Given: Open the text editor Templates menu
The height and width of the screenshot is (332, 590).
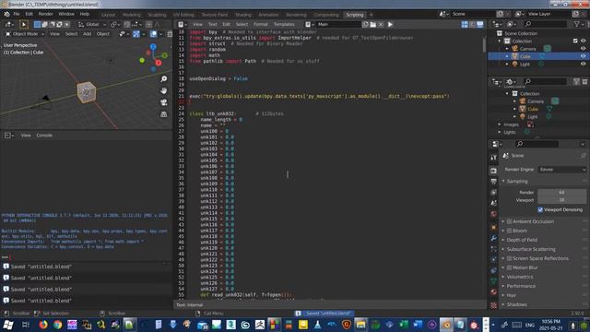Looking at the screenshot, I should (x=284, y=25).
